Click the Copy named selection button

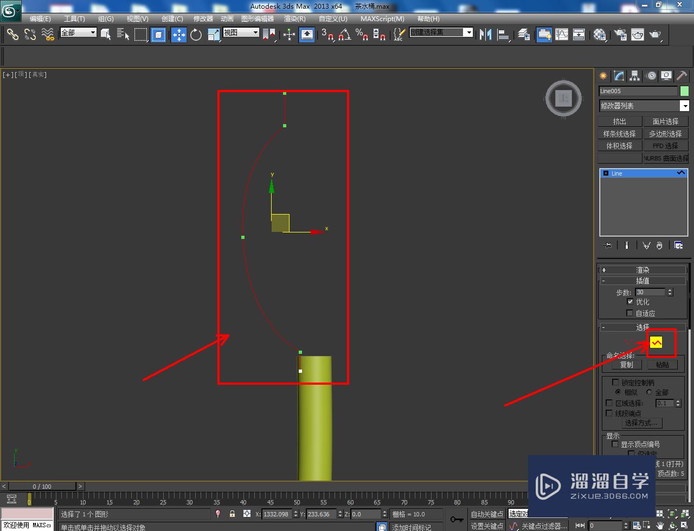tap(626, 365)
